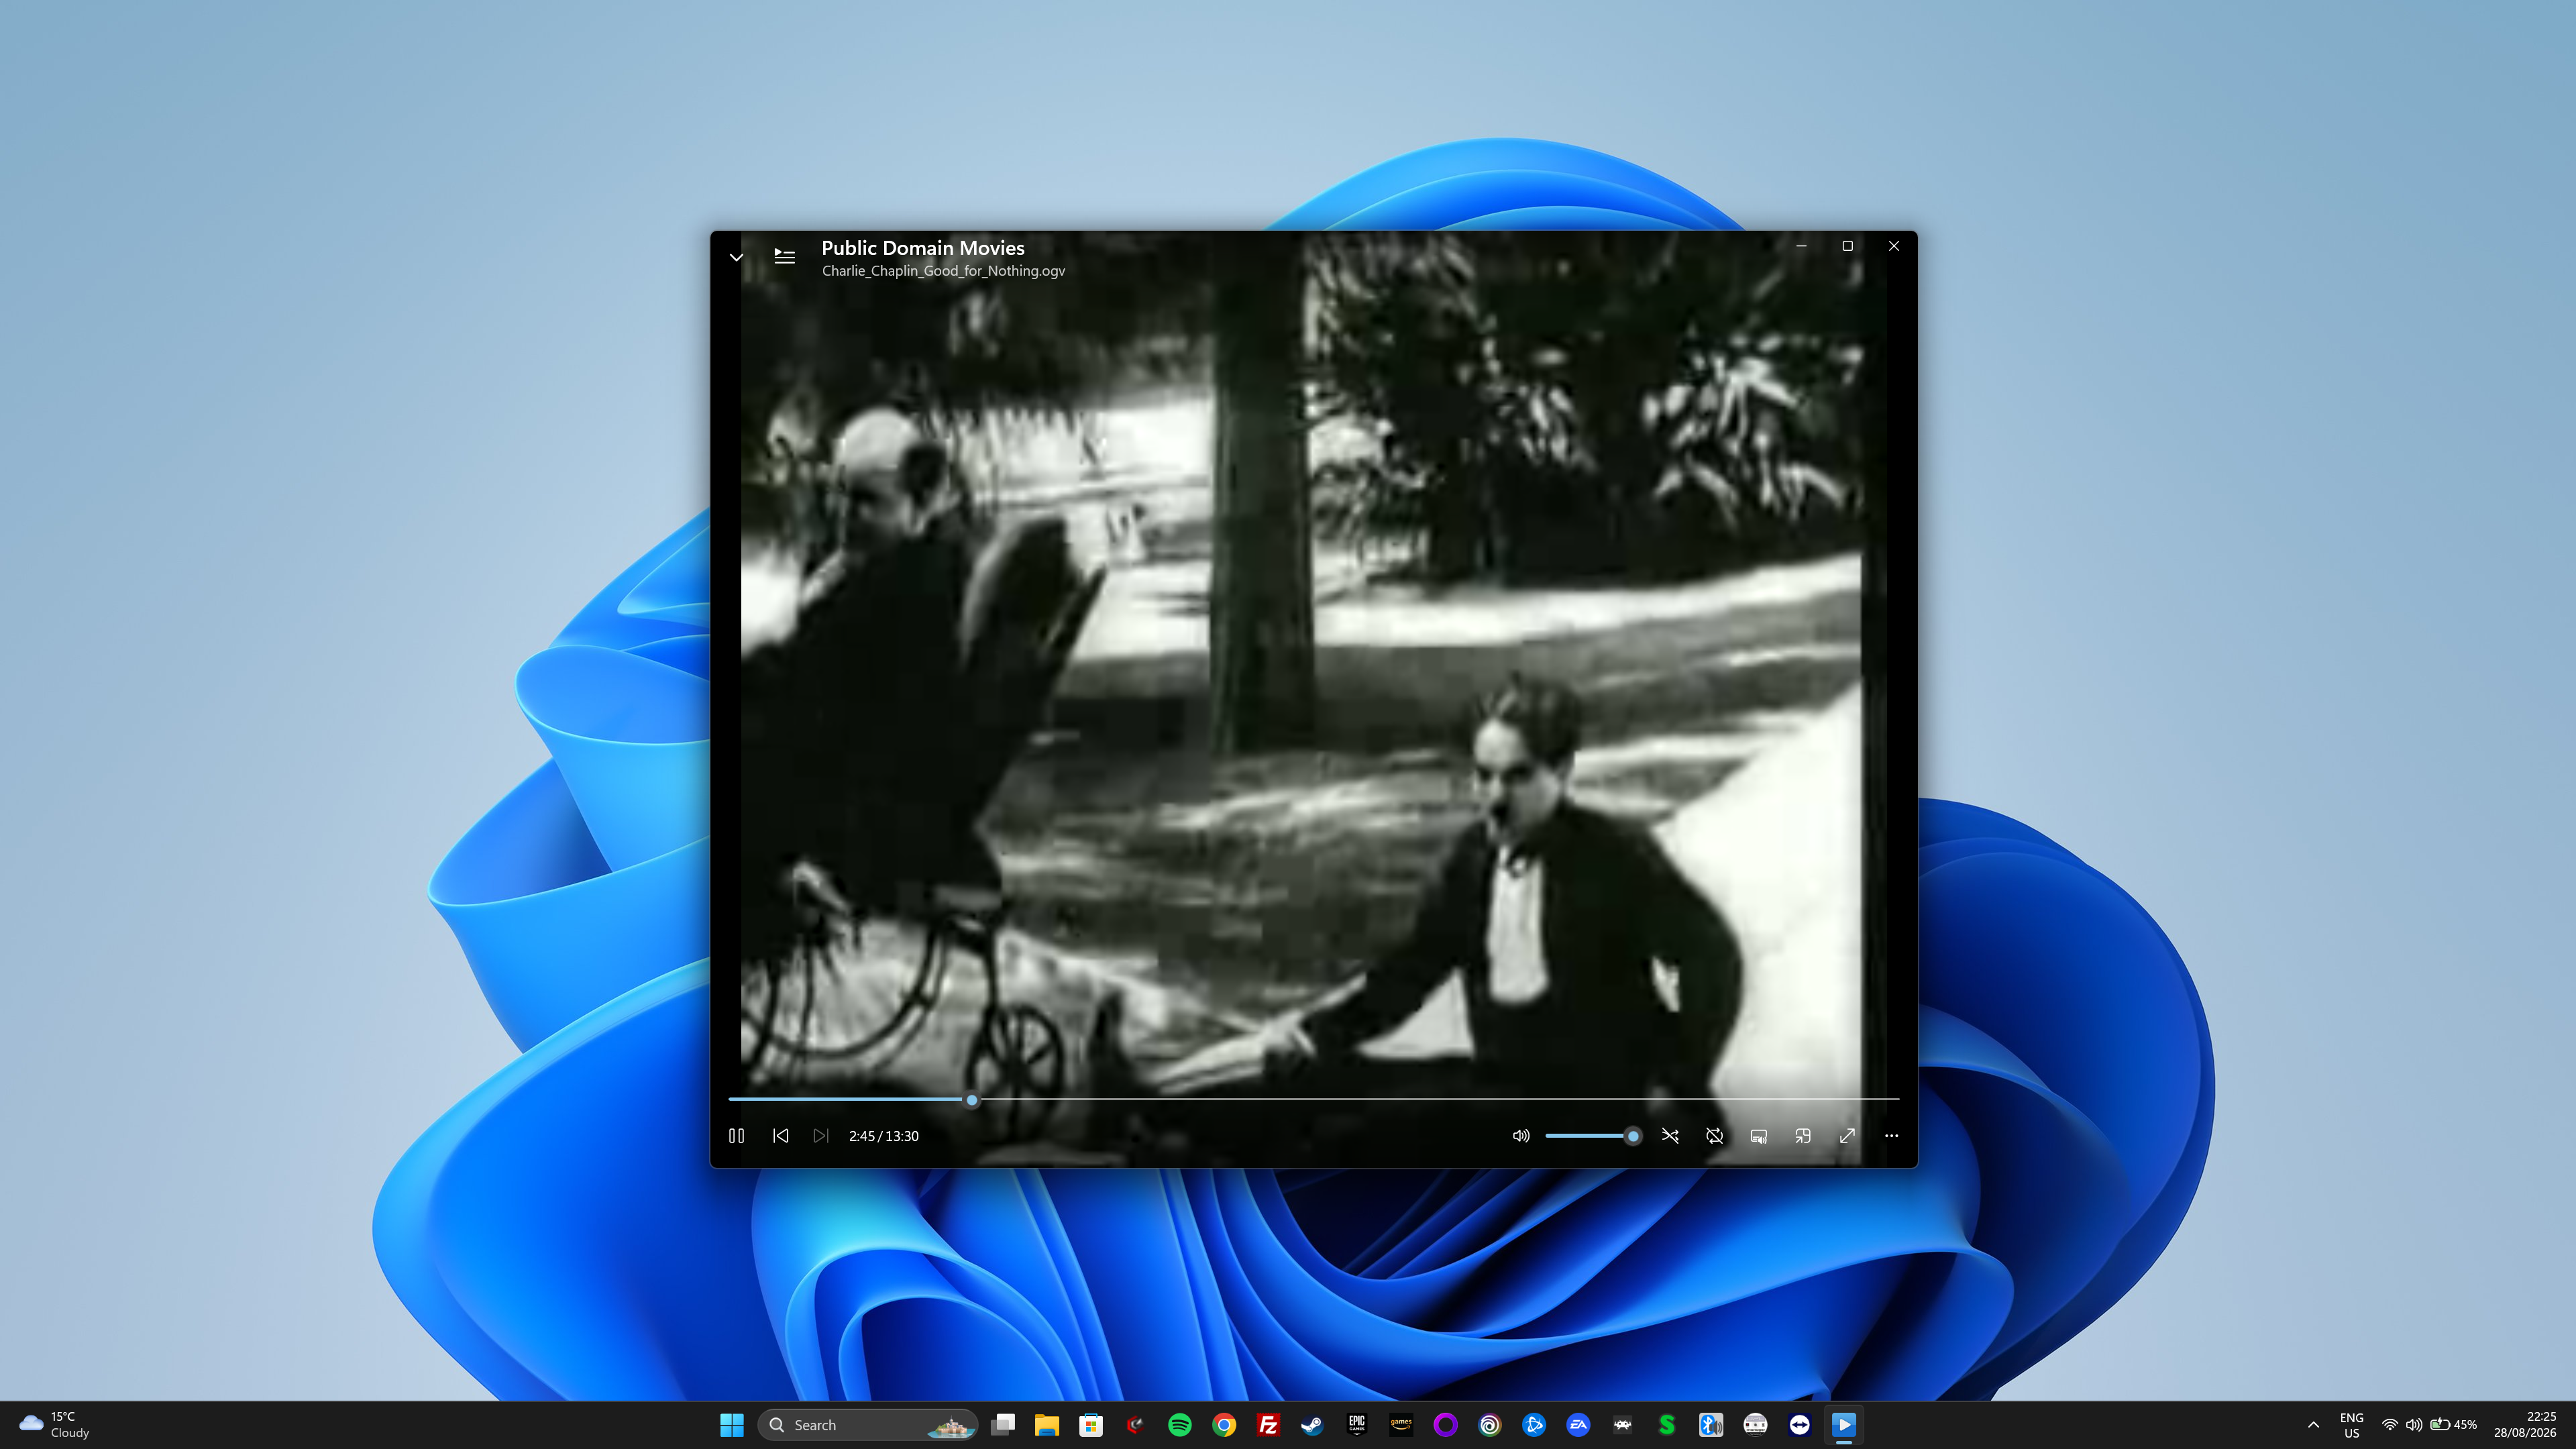This screenshot has width=2576, height=1449.
Task: Launch the EA app from the taskbar
Action: coord(1578,1425)
